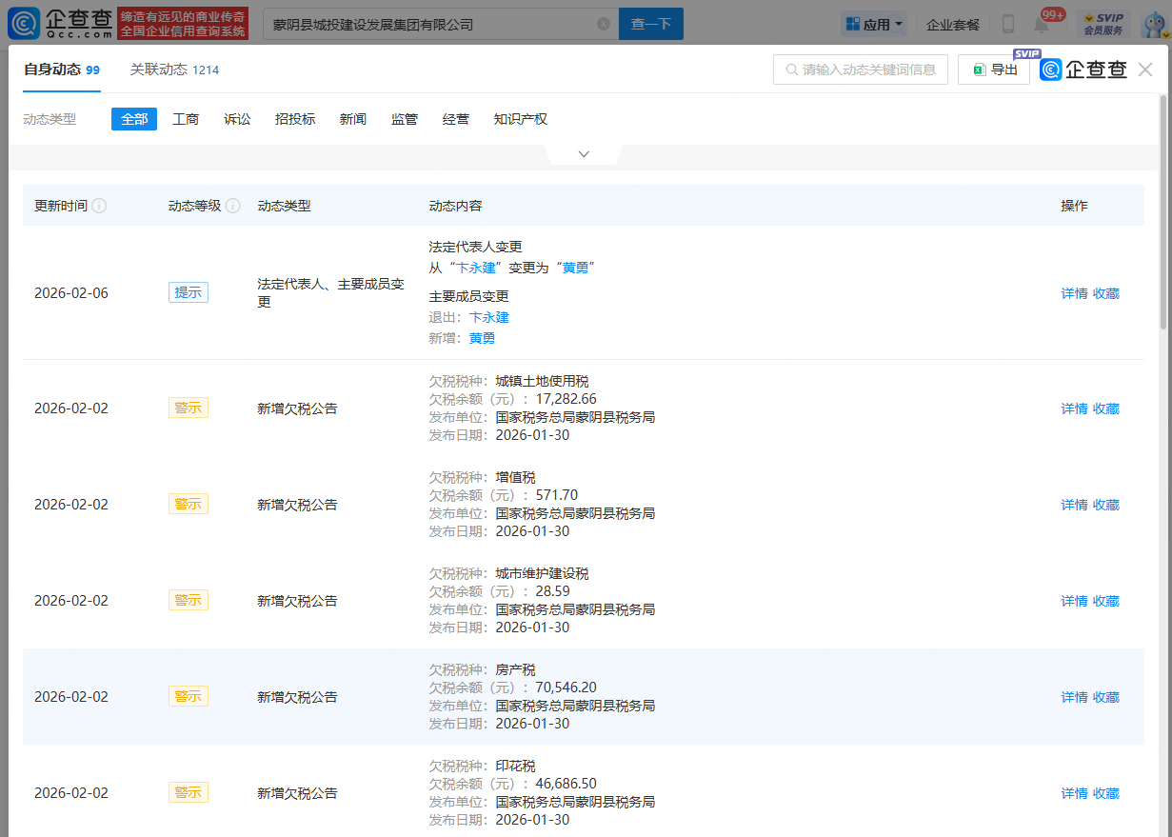Expand the filter panel with the down chevron
The height and width of the screenshot is (837, 1172).
(x=584, y=154)
